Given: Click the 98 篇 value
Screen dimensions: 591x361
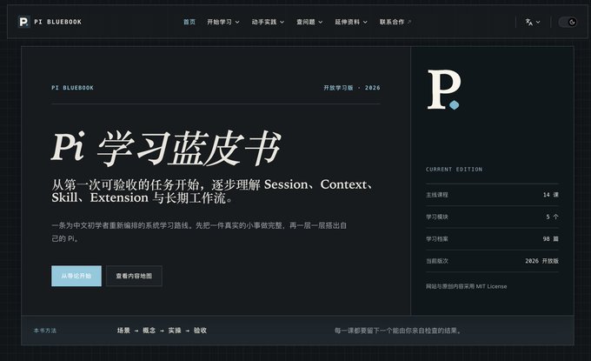Looking at the screenshot, I should click(551, 238).
